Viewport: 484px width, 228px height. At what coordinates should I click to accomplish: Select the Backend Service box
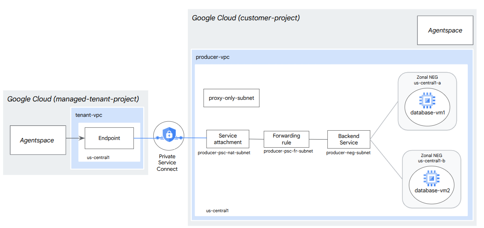pos(348,139)
